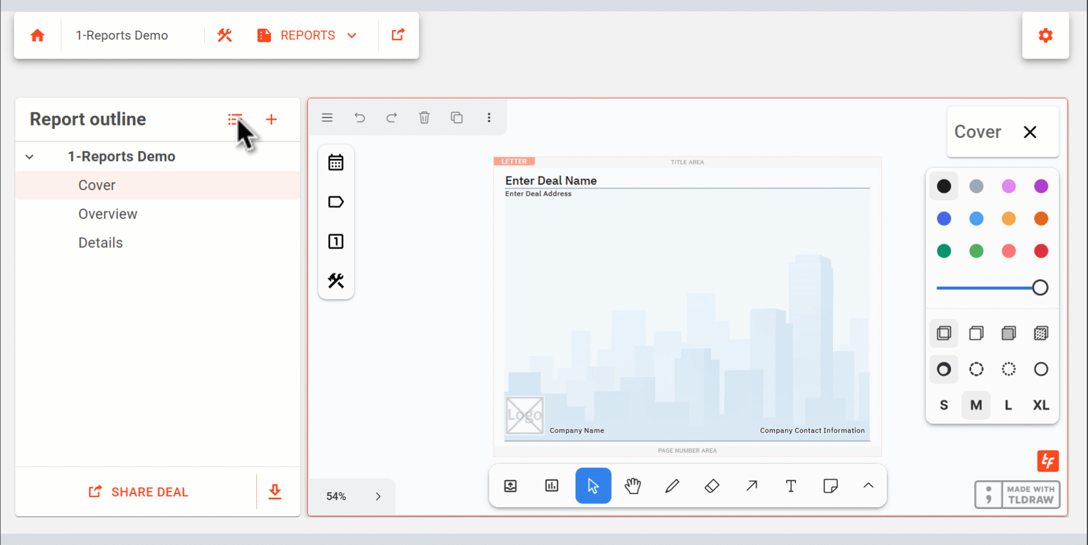Expand the zoom level control at 54%
The image size is (1088, 545).
tap(378, 496)
